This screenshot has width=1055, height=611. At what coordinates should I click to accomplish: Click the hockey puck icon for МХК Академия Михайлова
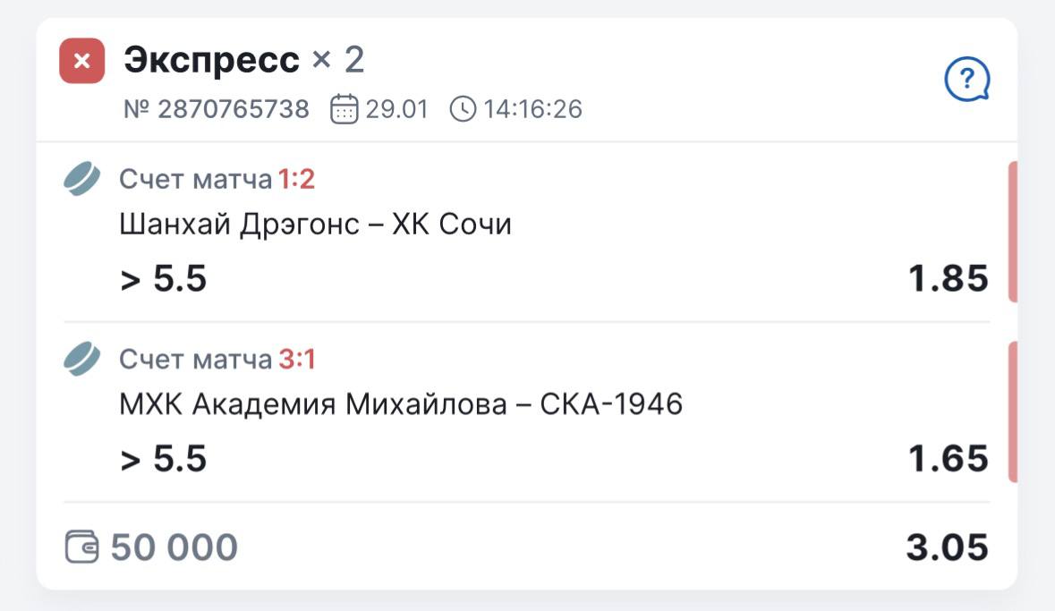point(82,359)
